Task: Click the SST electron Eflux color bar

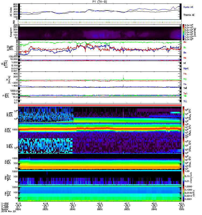Action: coord(183,146)
